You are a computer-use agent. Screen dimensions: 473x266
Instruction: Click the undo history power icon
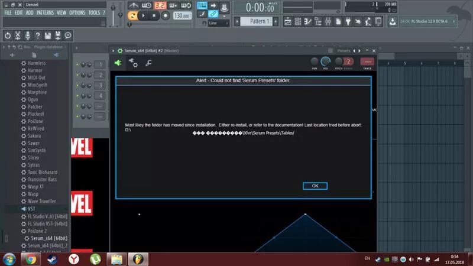pyautogui.click(x=8, y=35)
